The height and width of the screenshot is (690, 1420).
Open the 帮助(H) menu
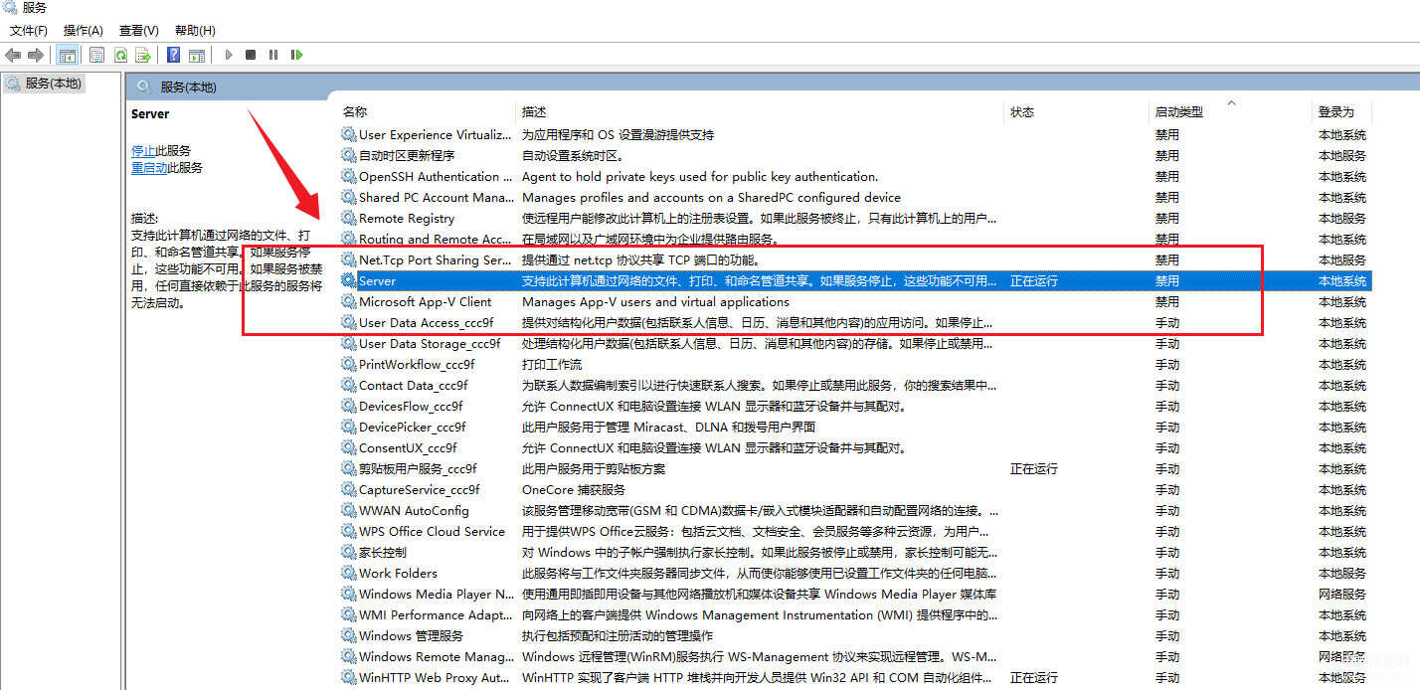(195, 31)
